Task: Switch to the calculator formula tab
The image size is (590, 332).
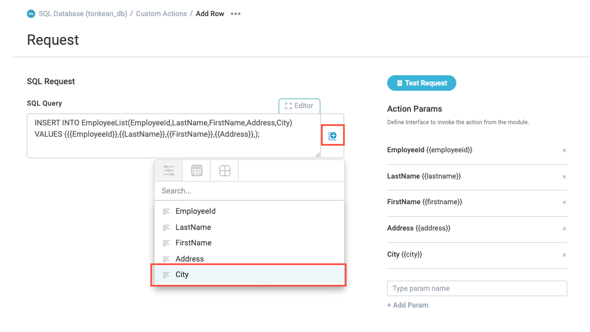Action: pyautogui.click(x=197, y=171)
